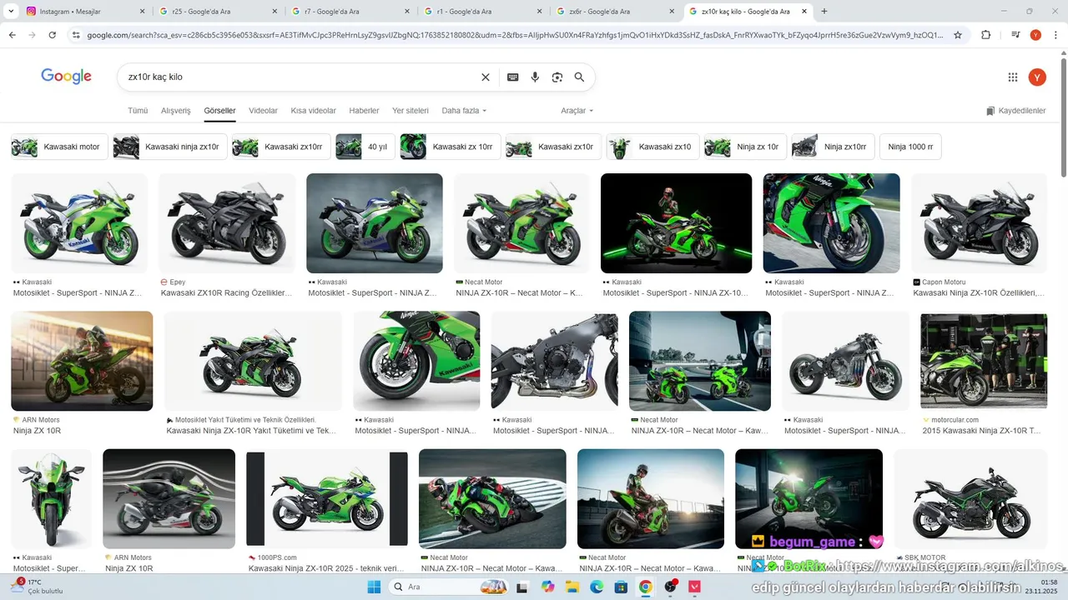Screen dimensions: 1068x600
Task: Filter by '40 yıl' chip
Action: pos(365,147)
